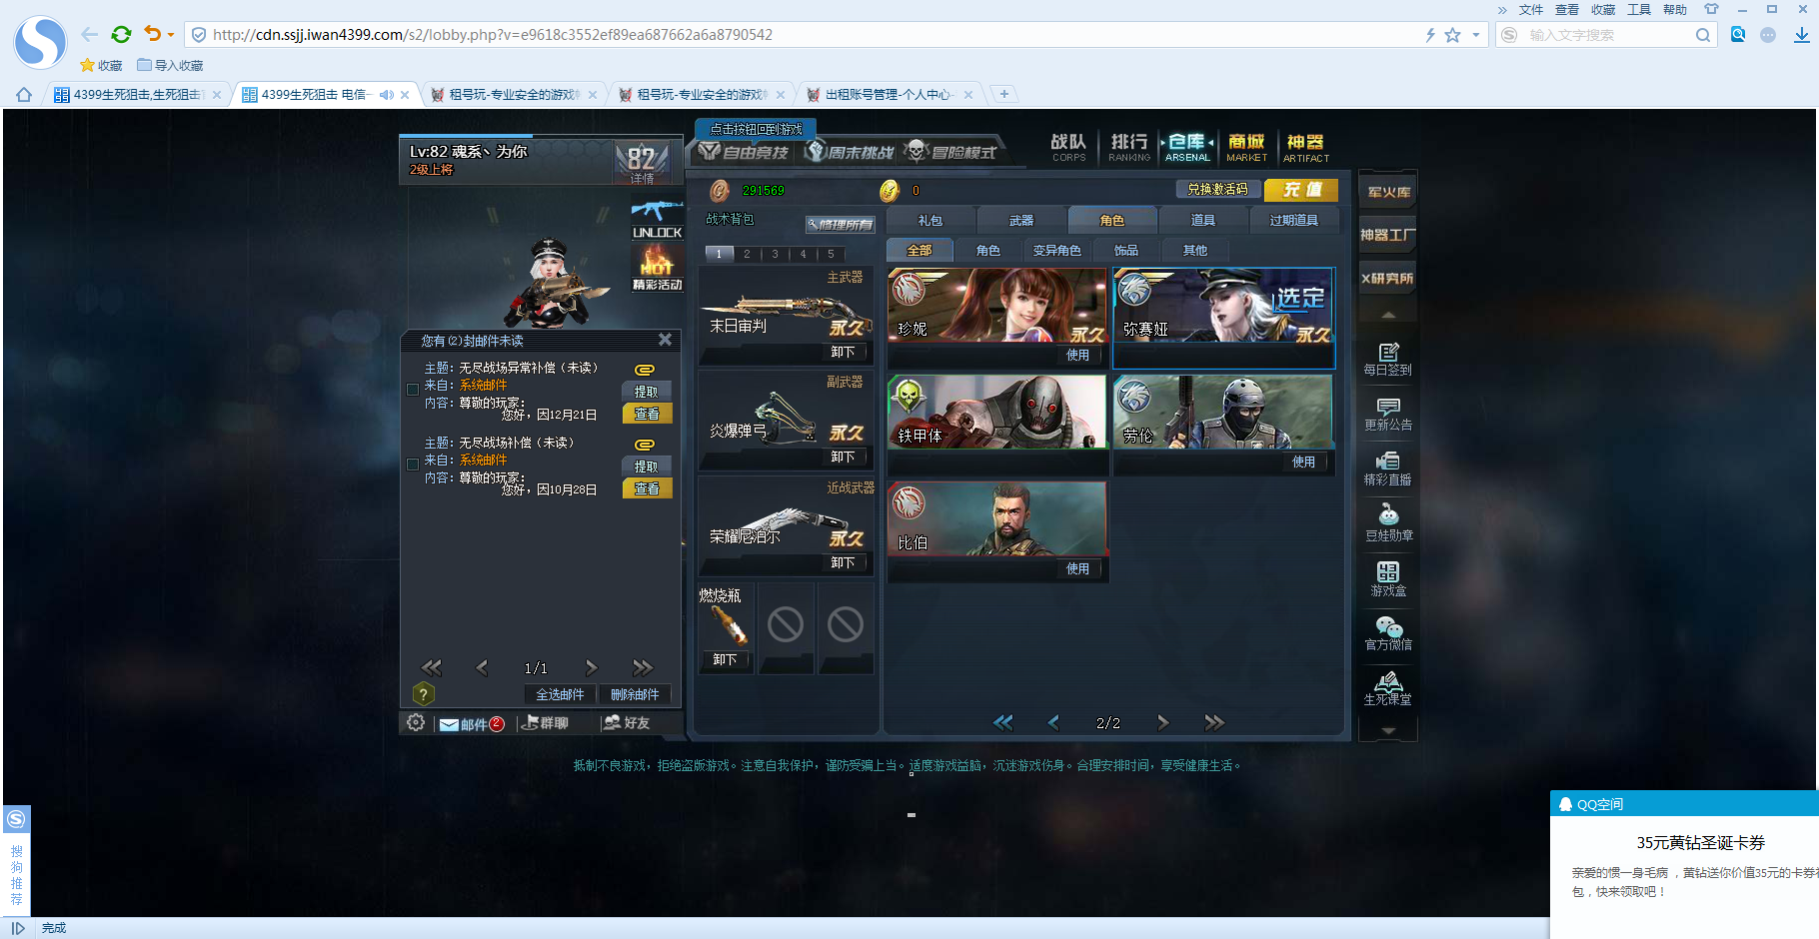The height and width of the screenshot is (939, 1819).
Task: Go to last page of character list
Action: pos(1214,722)
